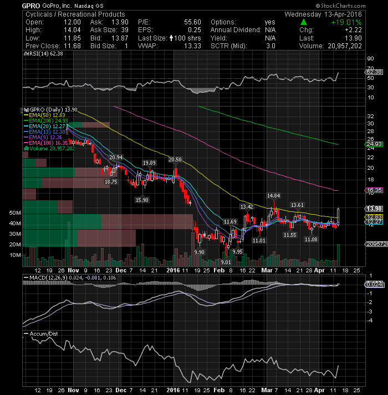Click the yellow 12.83 EMA axis tag
The width and height of the screenshot is (388, 395).
click(x=374, y=217)
